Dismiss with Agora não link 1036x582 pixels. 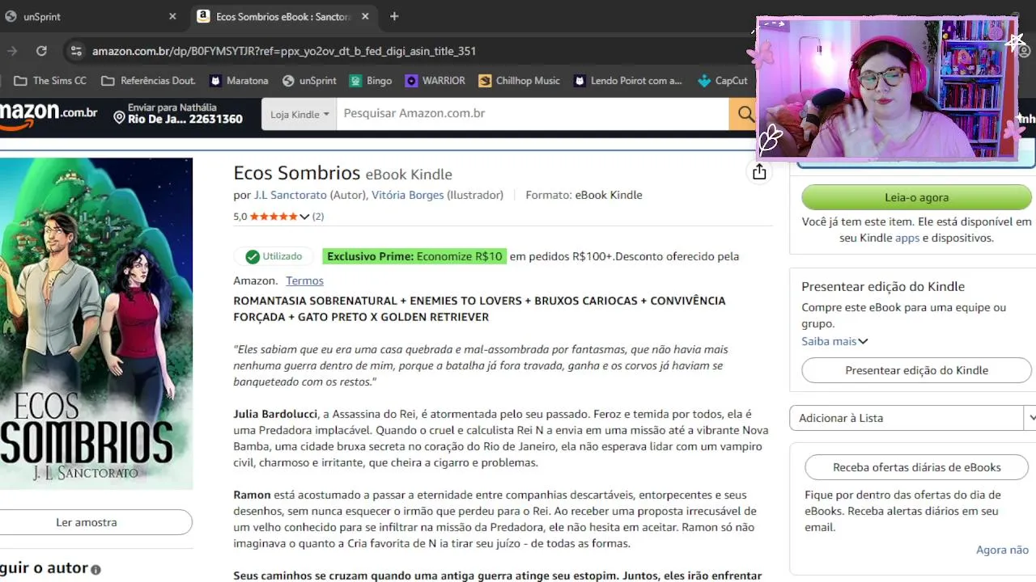click(x=1002, y=550)
